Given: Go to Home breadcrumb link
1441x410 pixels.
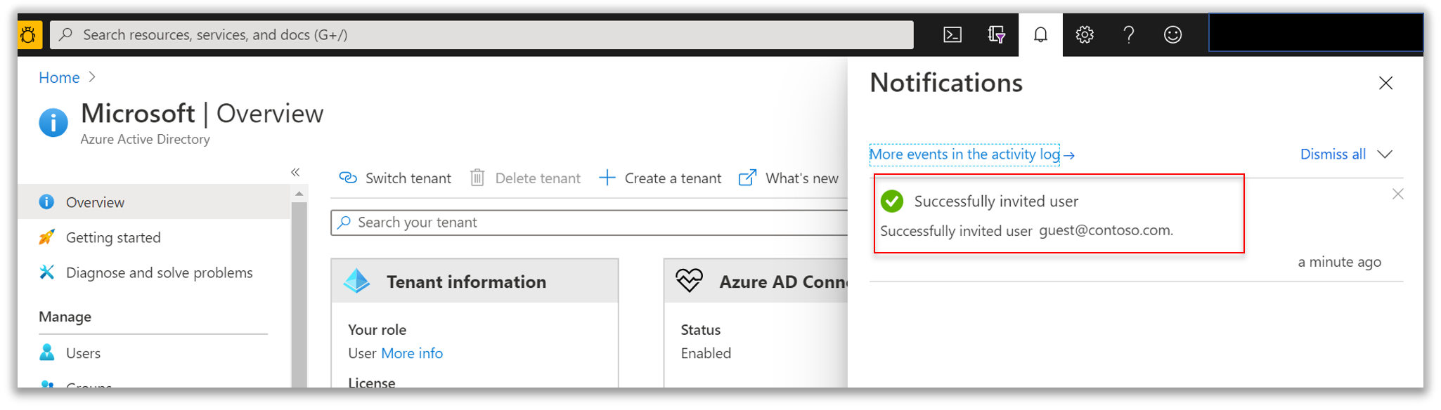Looking at the screenshot, I should pos(59,77).
